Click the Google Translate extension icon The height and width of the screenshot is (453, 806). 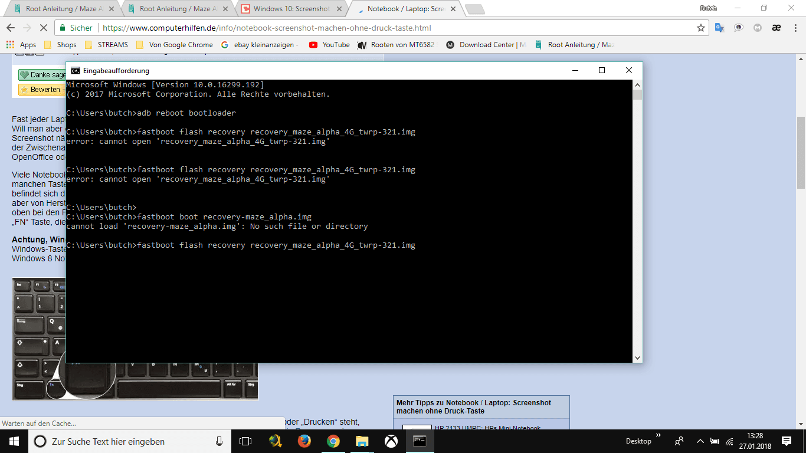(719, 28)
